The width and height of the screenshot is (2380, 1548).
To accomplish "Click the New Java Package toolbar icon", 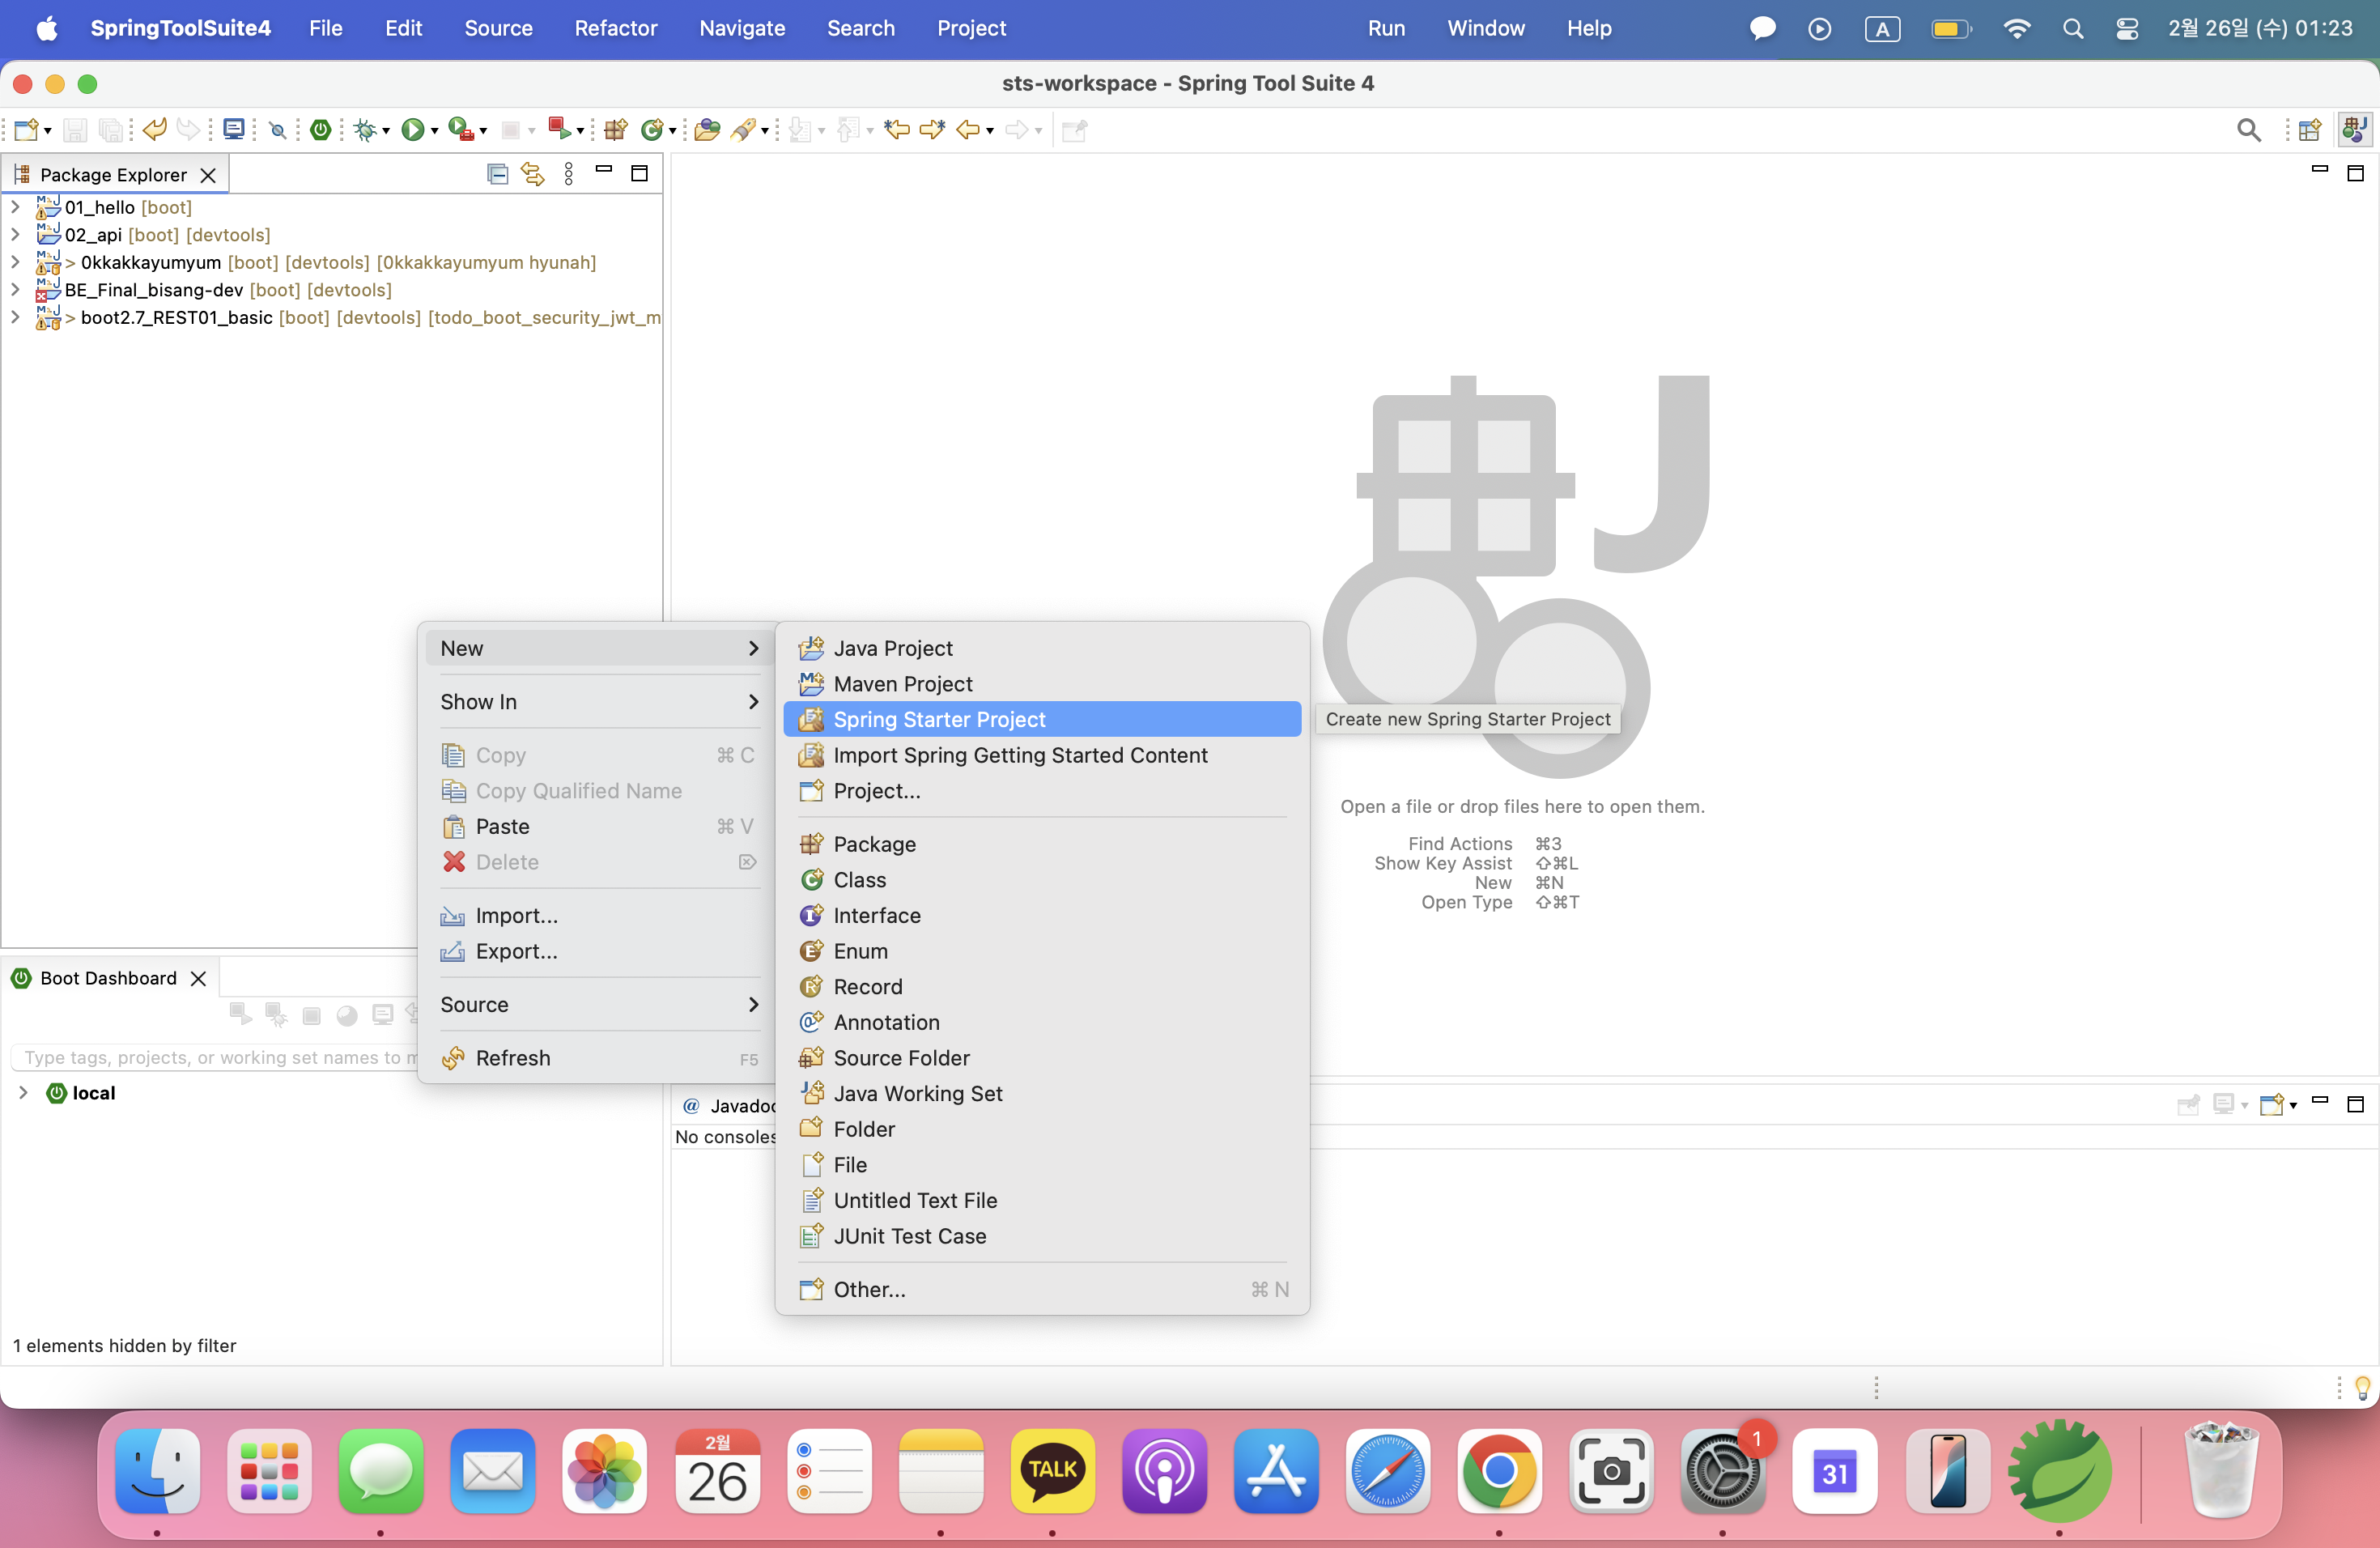I will [616, 130].
